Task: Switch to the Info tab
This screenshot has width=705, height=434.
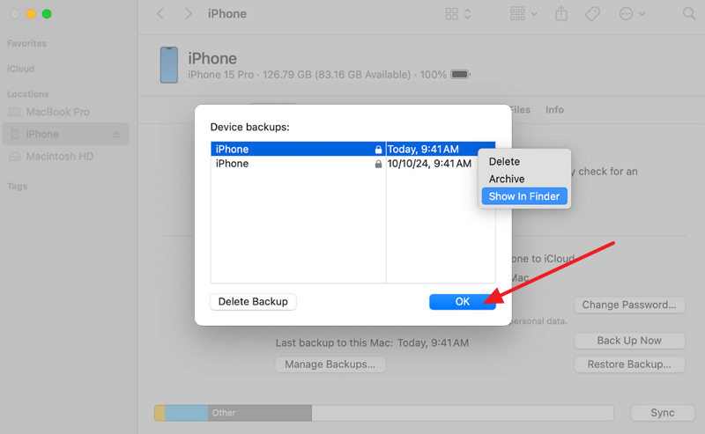Action: coord(554,110)
